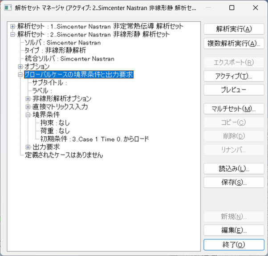Image resolution: width=268 pixels, height=256 pixels.
Task: Open マルチセット(M)... dialog
Action: click(x=234, y=109)
